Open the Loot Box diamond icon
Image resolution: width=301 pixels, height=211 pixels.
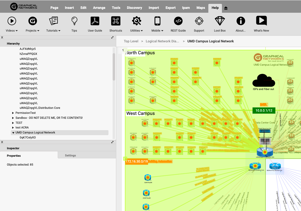point(220,21)
